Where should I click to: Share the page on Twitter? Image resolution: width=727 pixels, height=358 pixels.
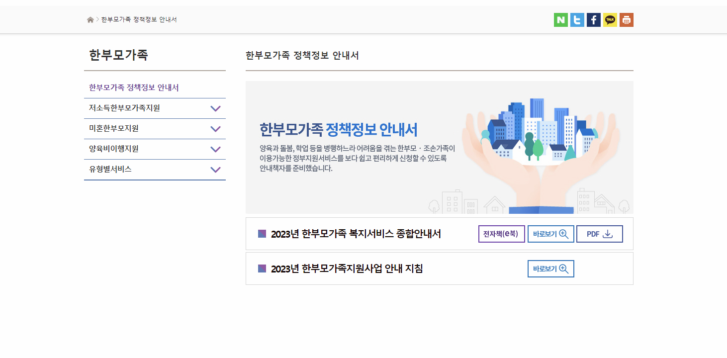coord(576,19)
